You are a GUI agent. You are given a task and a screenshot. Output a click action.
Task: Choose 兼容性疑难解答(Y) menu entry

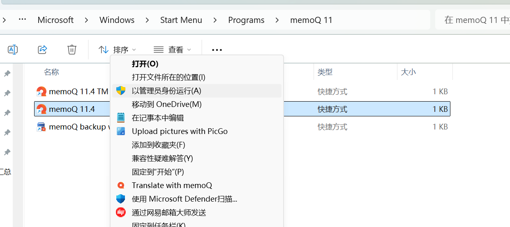point(197,158)
